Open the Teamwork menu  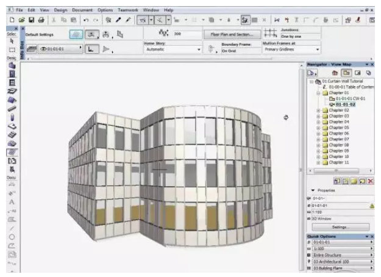click(x=128, y=10)
